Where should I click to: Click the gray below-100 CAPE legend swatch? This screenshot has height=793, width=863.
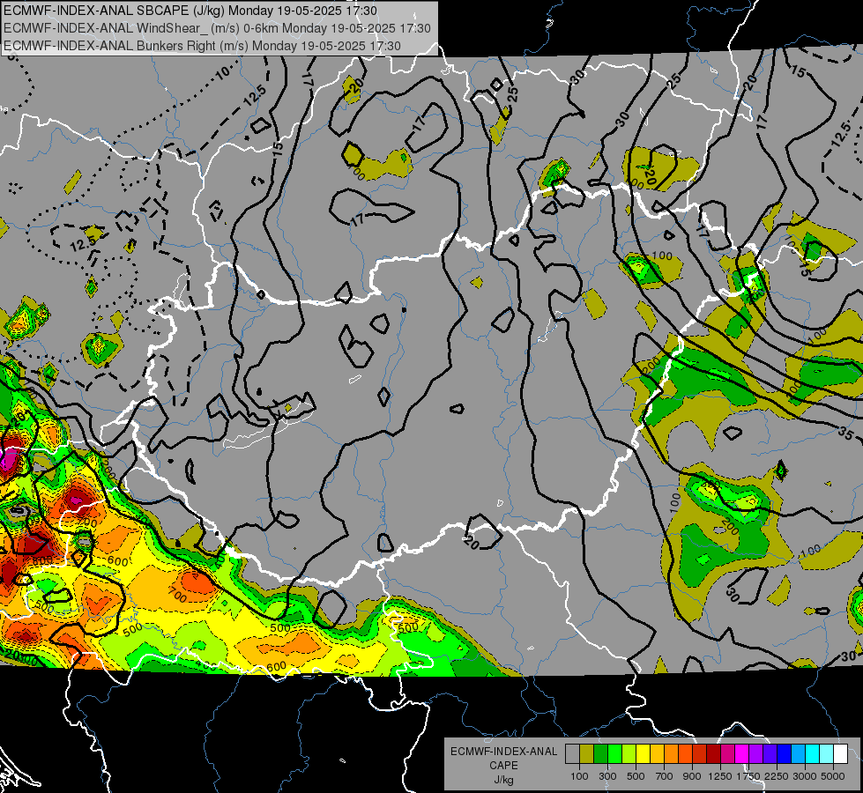coord(572,754)
